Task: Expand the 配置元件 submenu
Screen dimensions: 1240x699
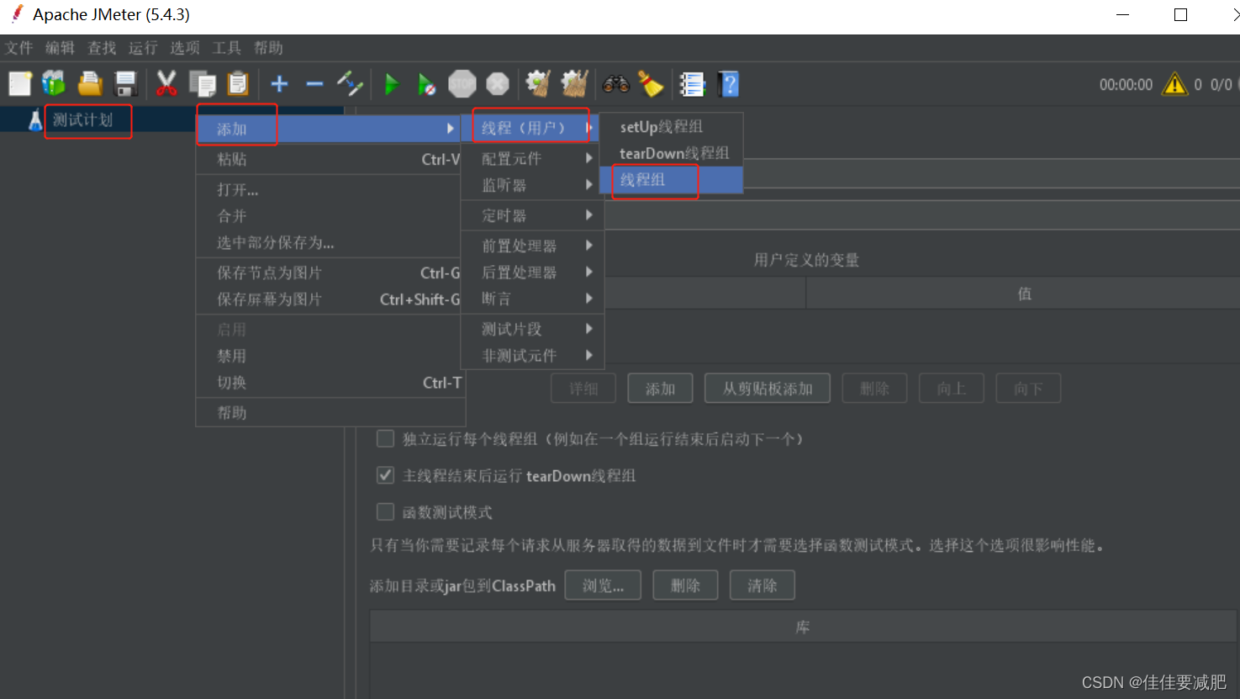Action: 530,158
